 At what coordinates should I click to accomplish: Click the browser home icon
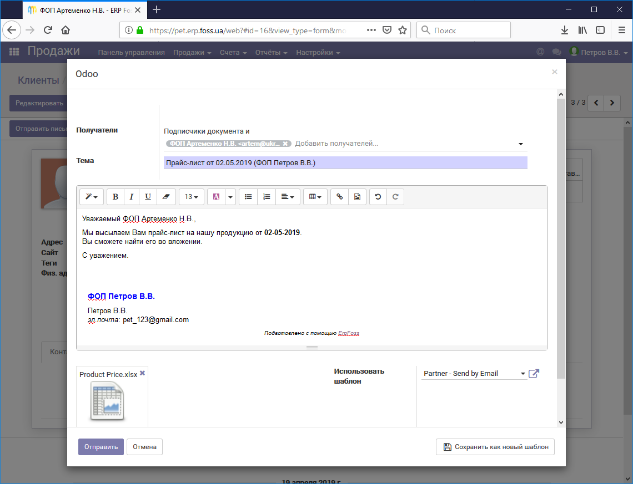coord(66,30)
